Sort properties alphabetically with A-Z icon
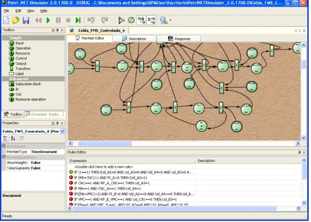311x222 pixels. click(13, 138)
